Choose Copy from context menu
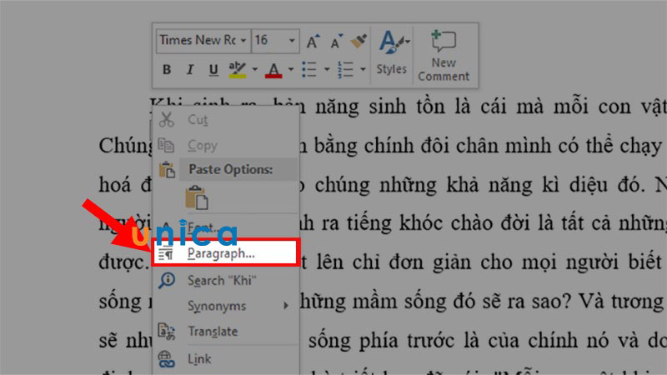This screenshot has height=375, width=667. 225,145
